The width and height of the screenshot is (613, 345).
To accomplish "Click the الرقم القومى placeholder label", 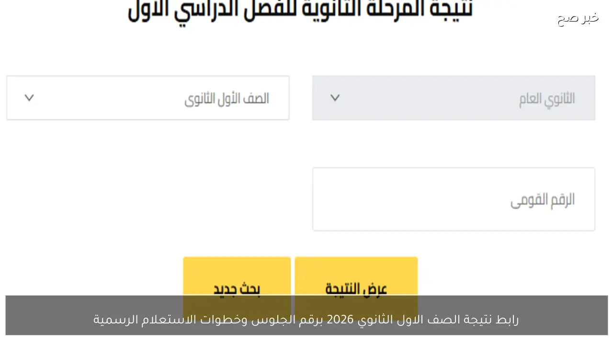I will (x=542, y=199).
